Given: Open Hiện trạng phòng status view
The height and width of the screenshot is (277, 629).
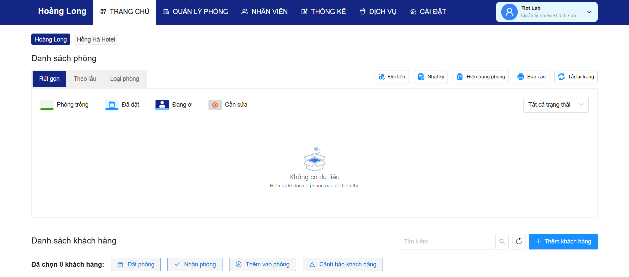Looking at the screenshot, I should (480, 77).
